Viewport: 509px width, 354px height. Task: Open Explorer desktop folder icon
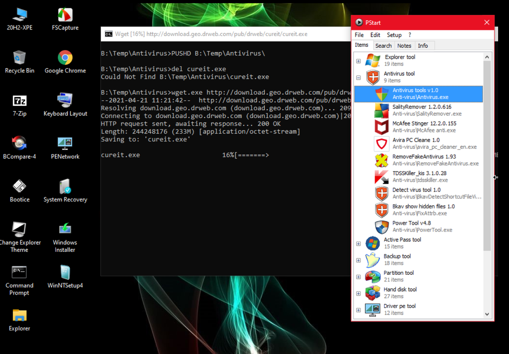[x=20, y=320]
